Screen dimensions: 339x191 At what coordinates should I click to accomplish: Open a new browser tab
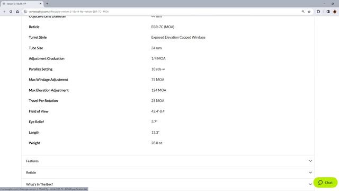(x=47, y=4)
